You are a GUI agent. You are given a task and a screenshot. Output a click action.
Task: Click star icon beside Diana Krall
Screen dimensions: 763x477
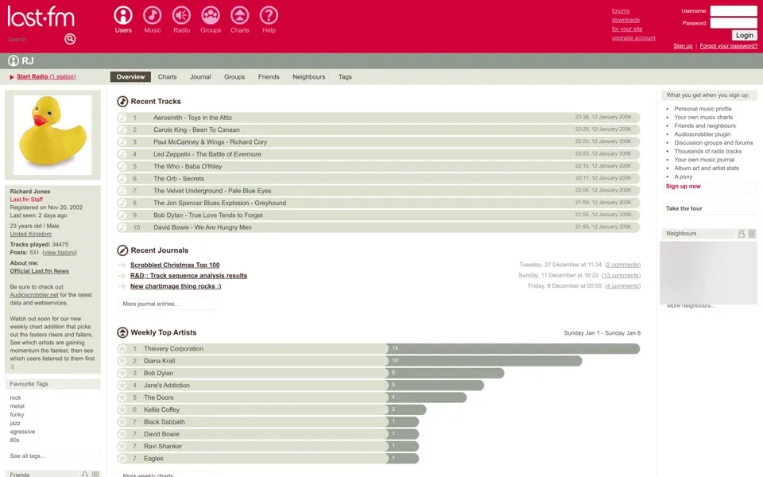point(122,361)
